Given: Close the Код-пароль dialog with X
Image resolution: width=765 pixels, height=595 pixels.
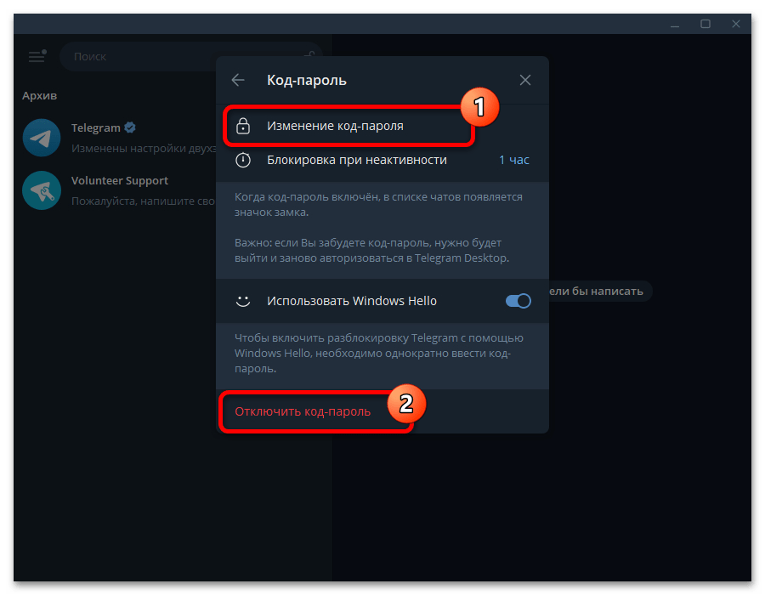Looking at the screenshot, I should point(525,80).
